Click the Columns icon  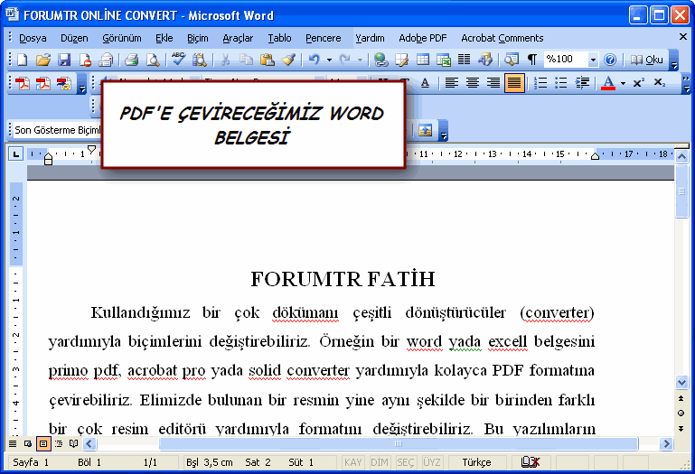(x=464, y=59)
